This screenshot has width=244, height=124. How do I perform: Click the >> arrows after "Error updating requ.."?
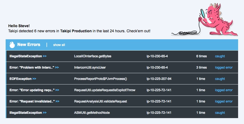click(x=57, y=90)
